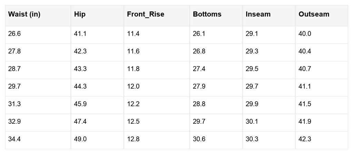
Task: Click the front rise value 11.8
Action: (x=133, y=69)
